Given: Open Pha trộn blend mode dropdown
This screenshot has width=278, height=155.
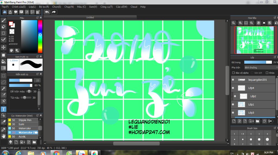Looking at the screenshot, I should (x=261, y=68).
